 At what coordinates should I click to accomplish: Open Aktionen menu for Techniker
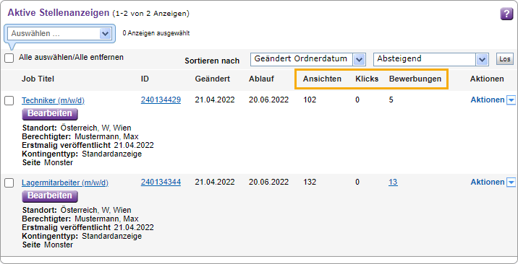click(488, 100)
